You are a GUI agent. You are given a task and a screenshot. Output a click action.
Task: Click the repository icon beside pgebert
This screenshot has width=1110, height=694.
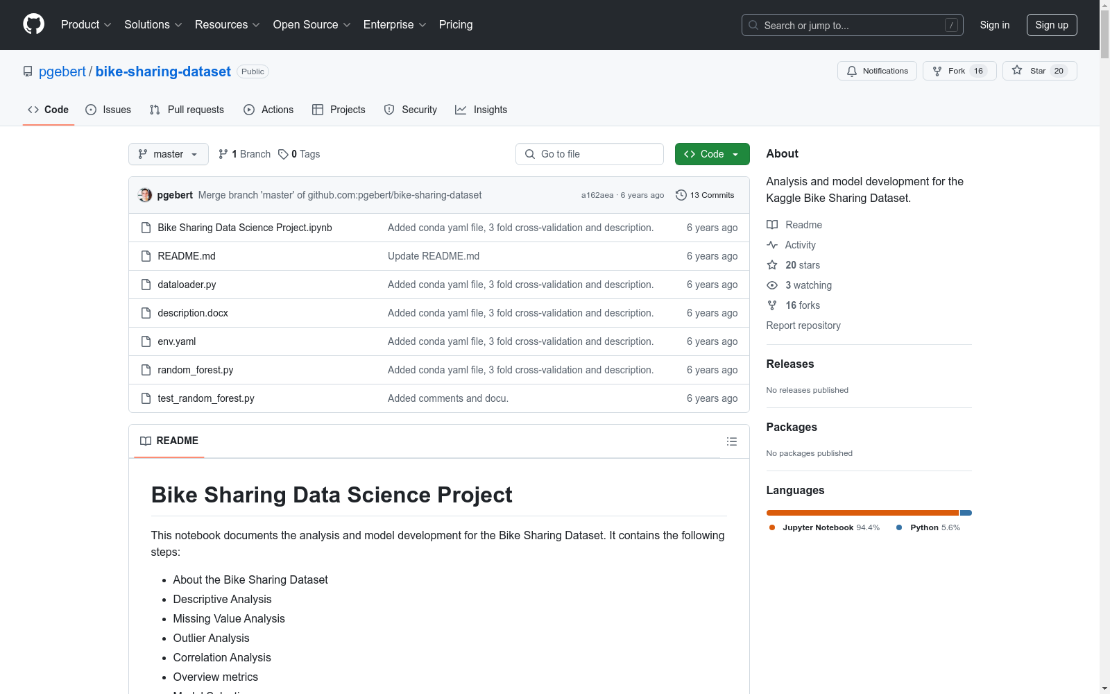tap(28, 71)
